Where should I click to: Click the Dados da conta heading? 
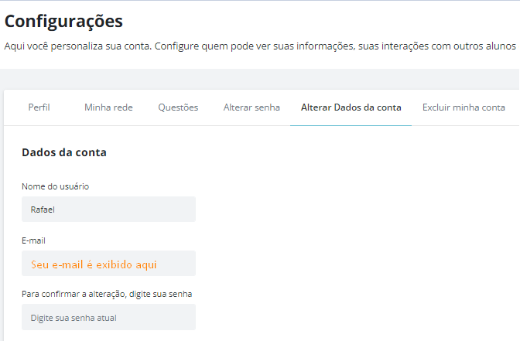[x=64, y=152]
